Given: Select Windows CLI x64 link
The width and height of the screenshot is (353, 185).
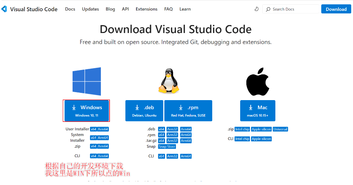Looking at the screenshot, I should coord(94,156).
